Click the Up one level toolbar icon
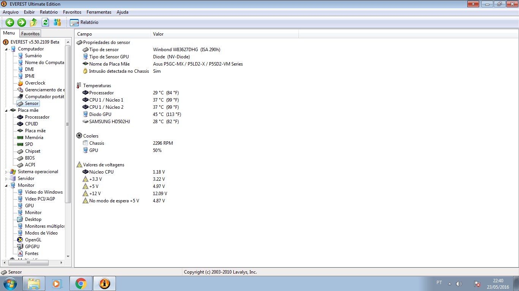 (x=33, y=22)
